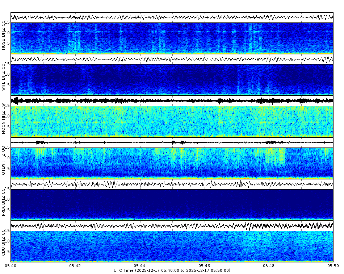Image resolution: width=344 pixels, height=274 pixels.
Task: Open the HUSB spectrogram panel
Action: point(172,36)
